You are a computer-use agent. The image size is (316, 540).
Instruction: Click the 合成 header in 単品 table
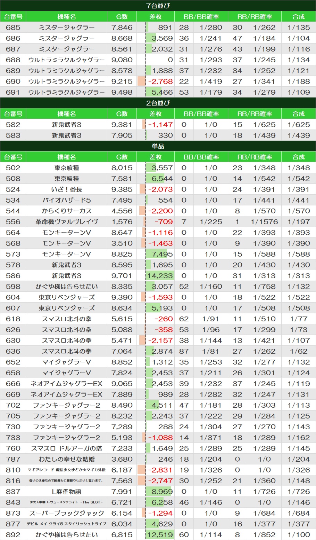(298, 157)
